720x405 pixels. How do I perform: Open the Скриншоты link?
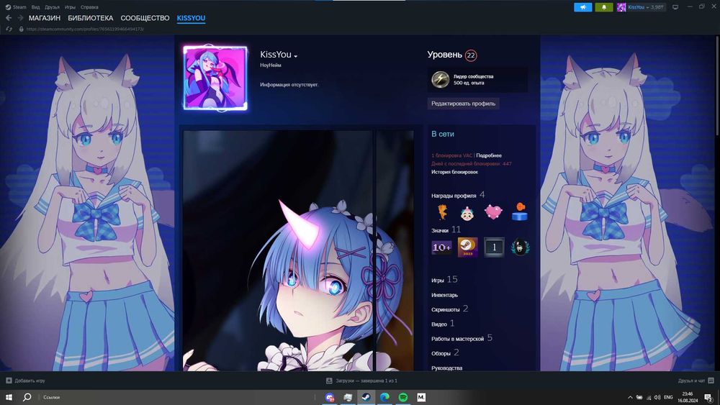tap(446, 309)
